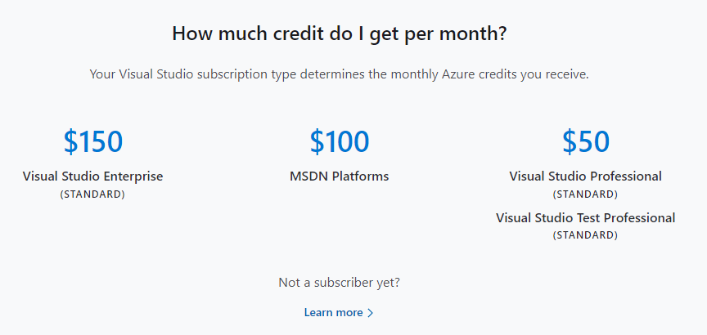The height and width of the screenshot is (335, 707).
Task: Click the word Azure in the description
Action: pyautogui.click(x=454, y=74)
